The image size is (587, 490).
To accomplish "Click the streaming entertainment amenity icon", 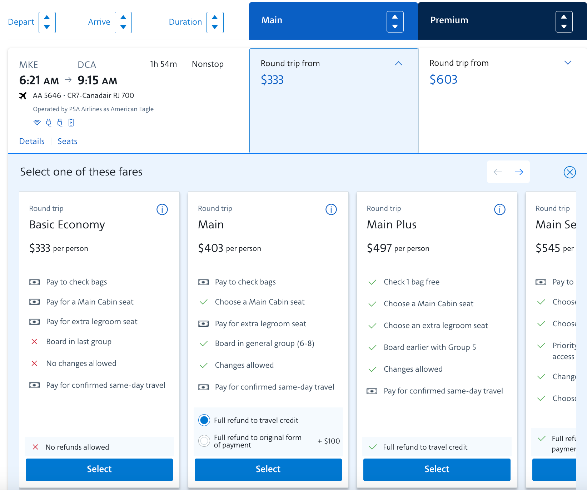I will pos(71,122).
